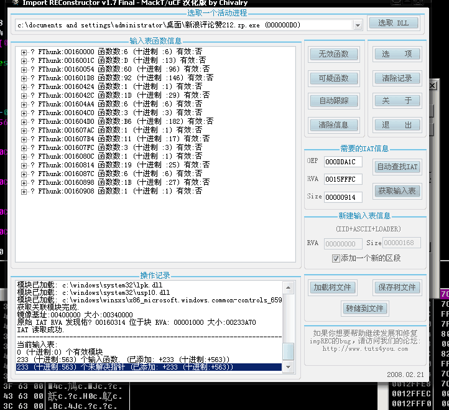Click the 自动查找IAT button
The width and height of the screenshot is (449, 410).
tap(397, 167)
